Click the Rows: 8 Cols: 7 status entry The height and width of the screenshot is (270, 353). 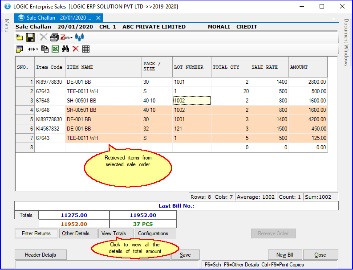pos(211,197)
